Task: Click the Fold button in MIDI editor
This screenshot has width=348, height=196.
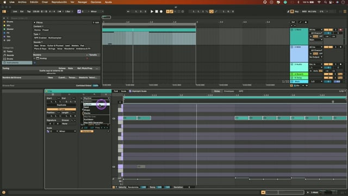Action: pyautogui.click(x=116, y=91)
